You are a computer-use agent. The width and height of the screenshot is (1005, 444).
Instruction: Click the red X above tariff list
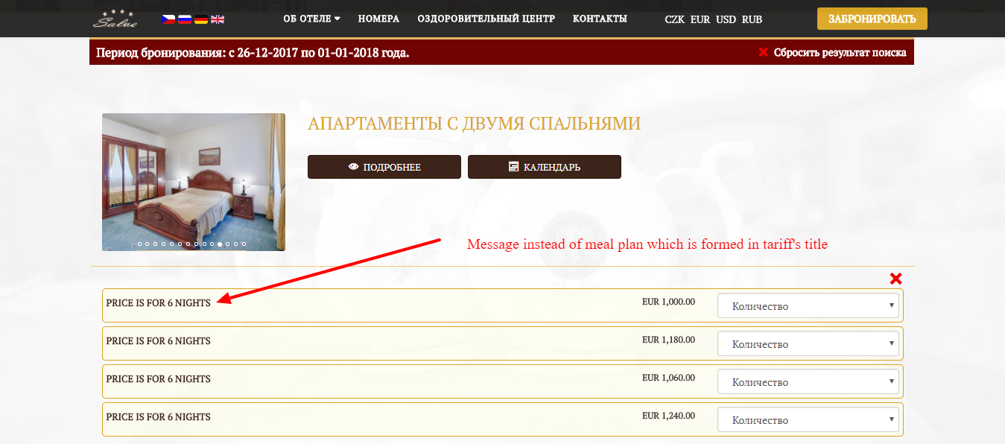(895, 279)
